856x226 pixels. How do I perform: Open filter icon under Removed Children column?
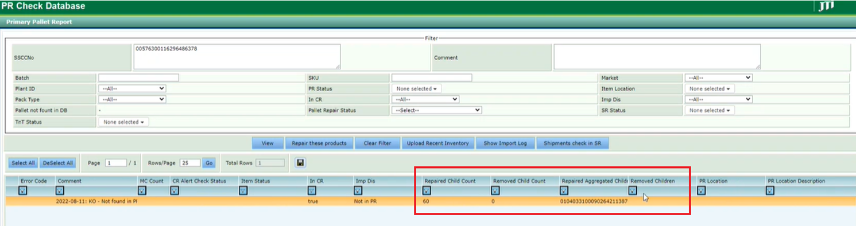pyautogui.click(x=633, y=190)
